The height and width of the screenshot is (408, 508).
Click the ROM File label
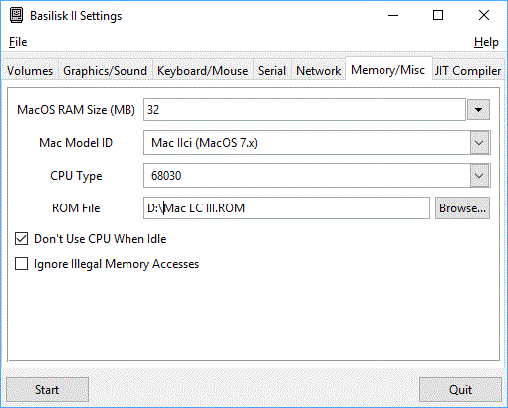76,208
